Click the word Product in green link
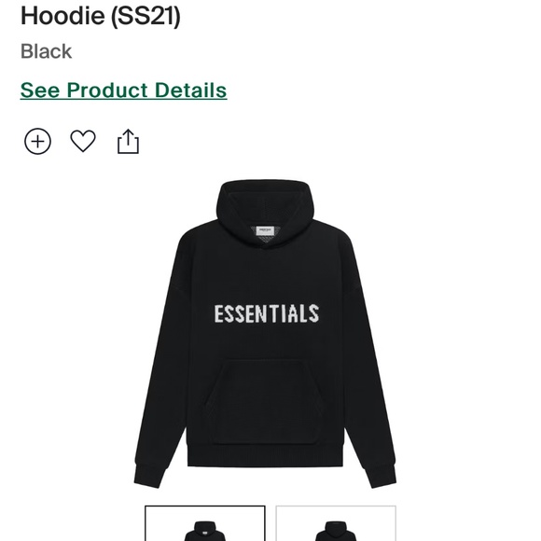 tap(107, 90)
